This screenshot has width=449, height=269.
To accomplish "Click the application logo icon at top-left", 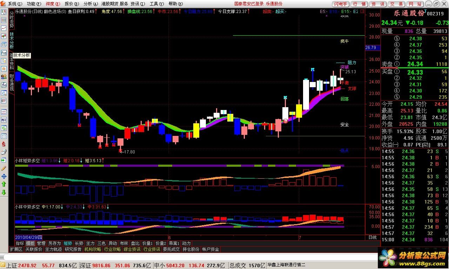I will (4, 4).
